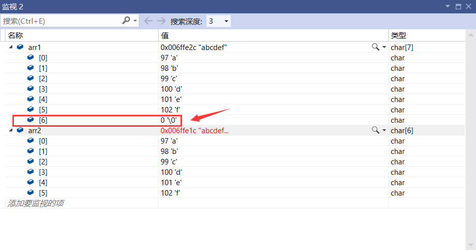The image size is (476, 250).
Task: Focus the 搜索(Ctrl+E) search input field
Action: [x=60, y=21]
